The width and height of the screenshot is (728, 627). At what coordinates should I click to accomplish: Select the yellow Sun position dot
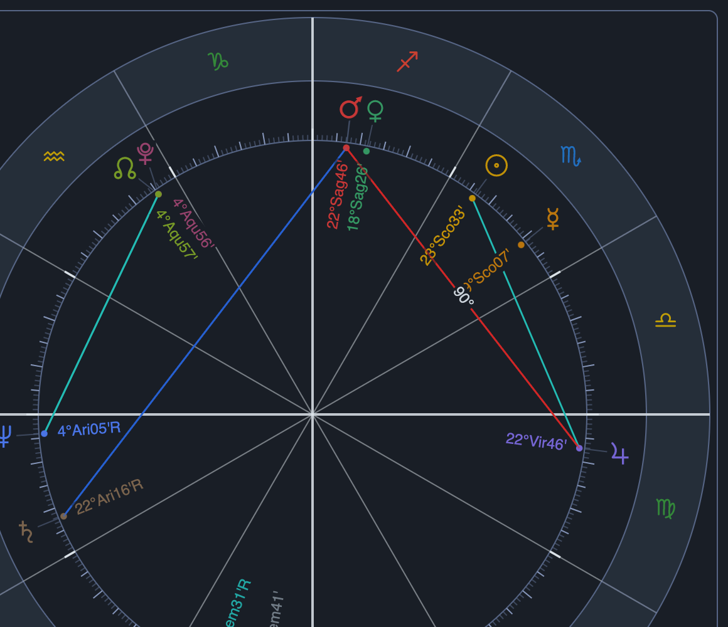pos(472,199)
